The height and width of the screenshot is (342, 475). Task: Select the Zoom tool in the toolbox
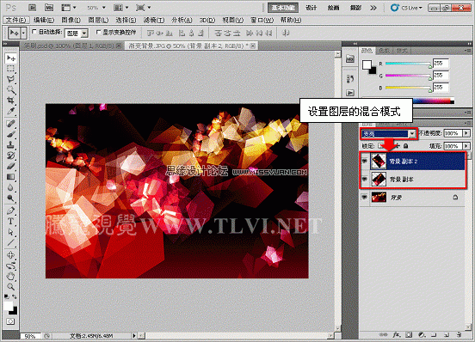click(10, 287)
